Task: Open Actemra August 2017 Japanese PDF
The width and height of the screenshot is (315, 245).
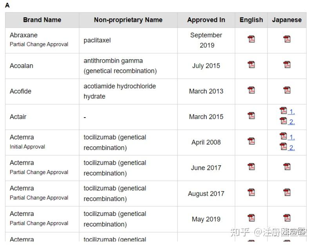Action: (x=287, y=192)
